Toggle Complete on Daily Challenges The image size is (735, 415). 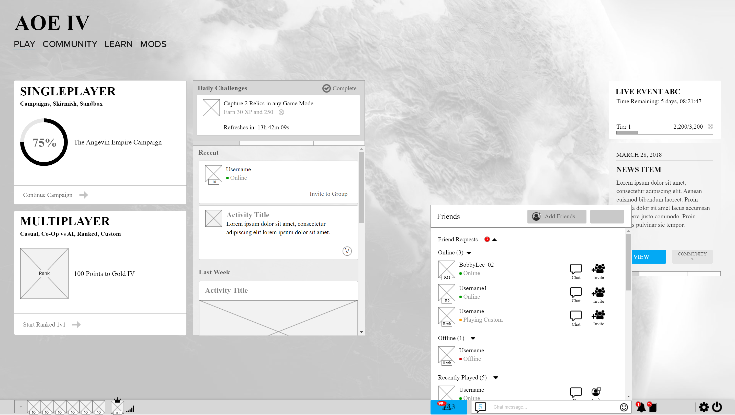tap(326, 88)
